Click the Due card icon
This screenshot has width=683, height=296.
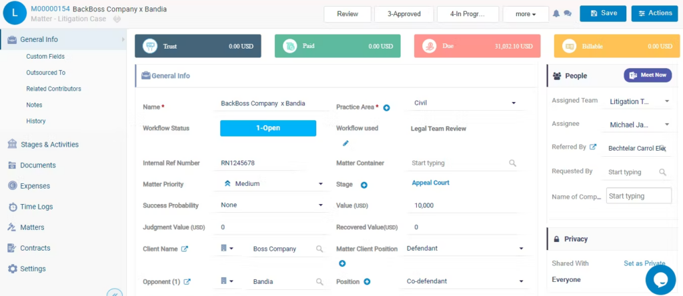(430, 46)
